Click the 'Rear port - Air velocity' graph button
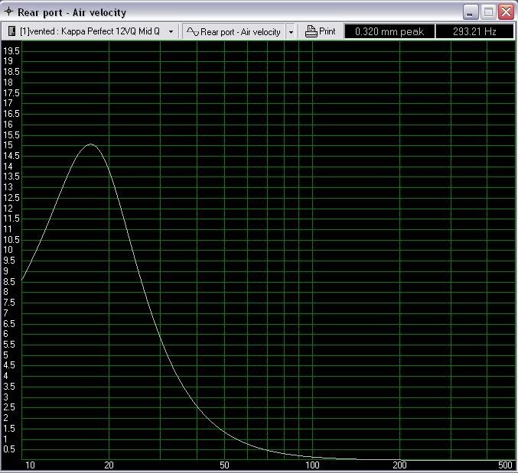Image resolution: width=518 pixels, height=473 pixels. [233, 31]
